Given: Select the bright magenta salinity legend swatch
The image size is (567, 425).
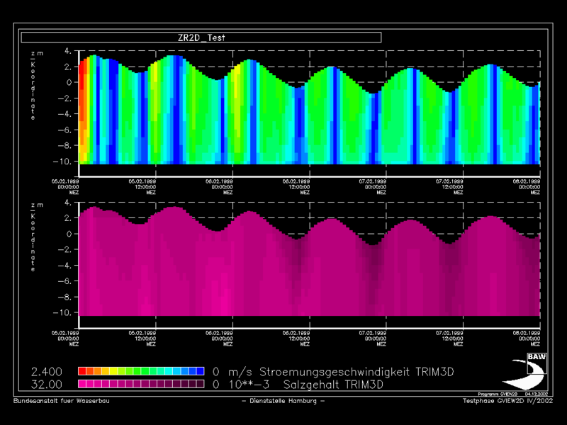Looking at the screenshot, I should pyautogui.click(x=82, y=385).
